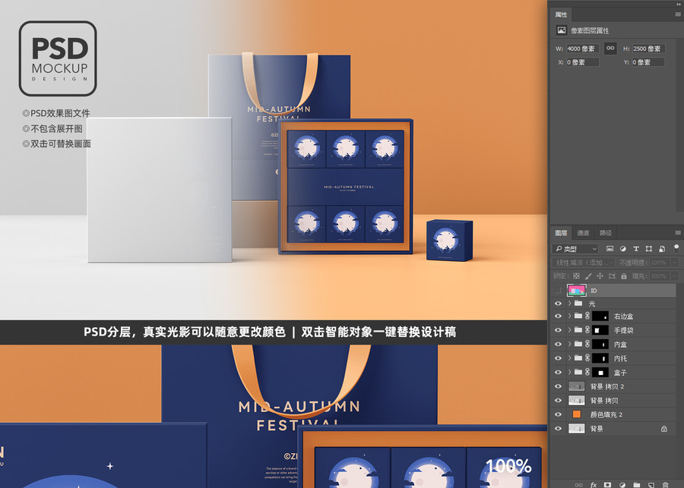Select the 背景 拷贝 layer thumbnail
Viewport: 684px width, 488px height.
577,401
